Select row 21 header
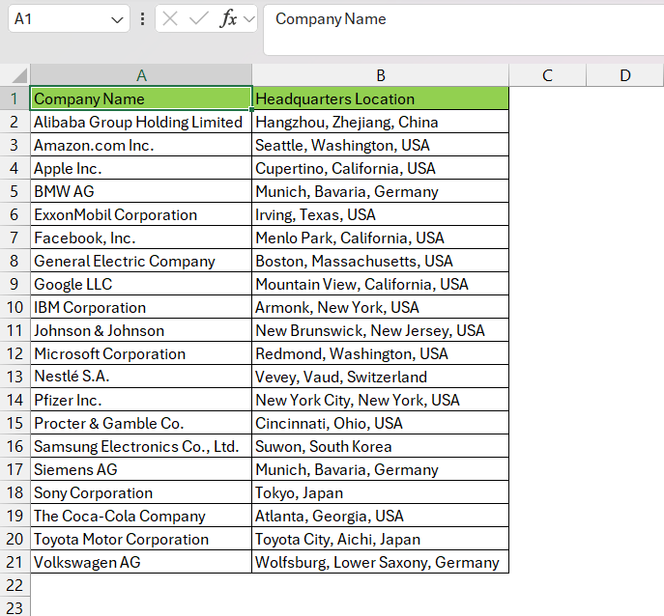This screenshot has width=664, height=616. tap(14, 562)
